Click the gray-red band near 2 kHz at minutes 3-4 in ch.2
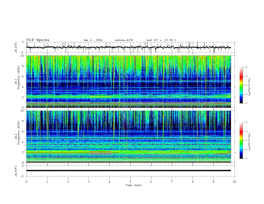 click(101, 153)
